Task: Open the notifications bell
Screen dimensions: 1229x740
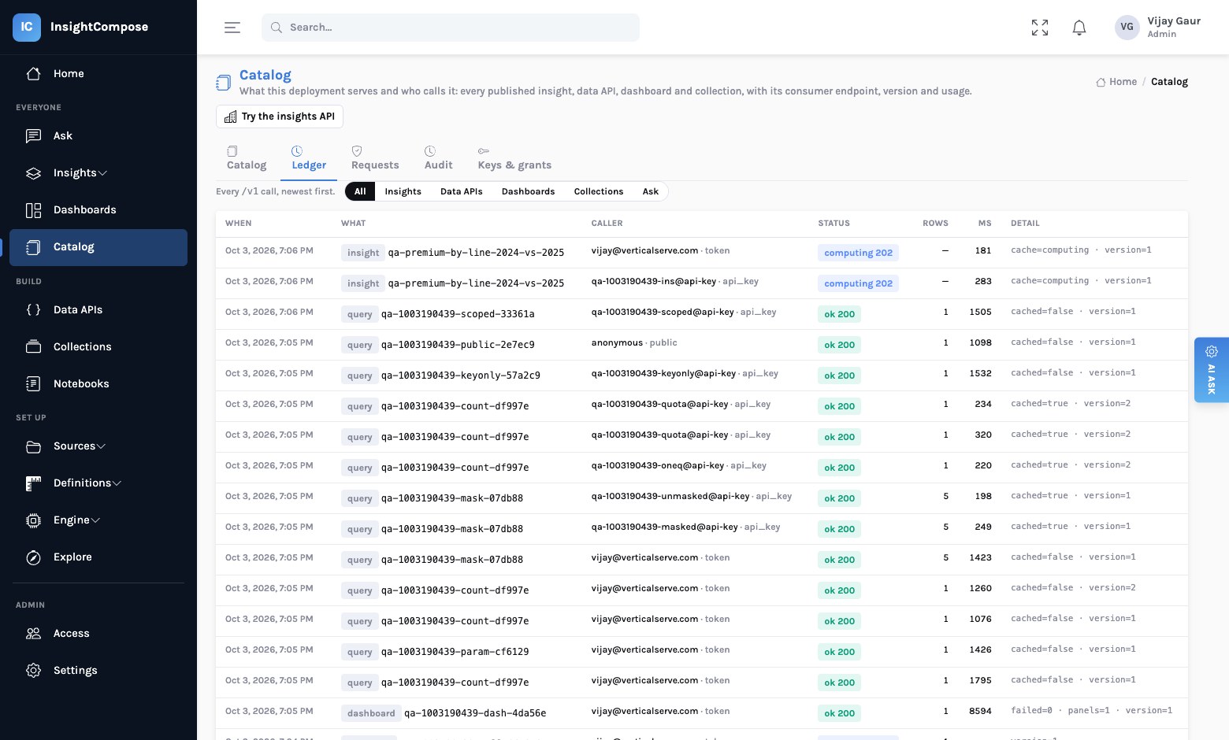Action: point(1079,28)
